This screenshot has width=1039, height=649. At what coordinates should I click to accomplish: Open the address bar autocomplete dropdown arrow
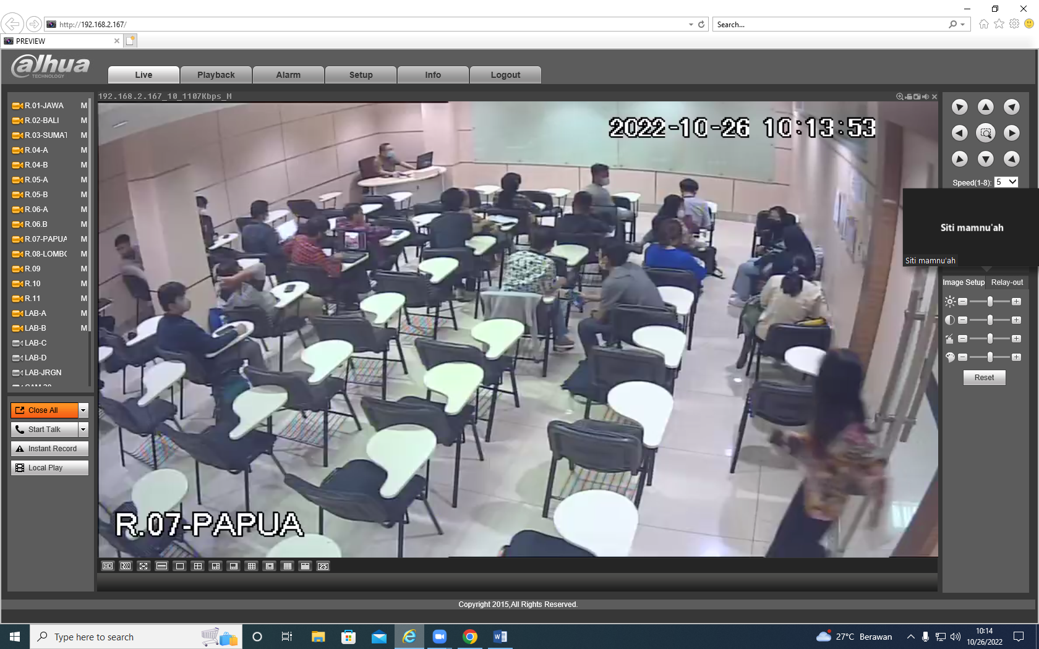point(691,25)
